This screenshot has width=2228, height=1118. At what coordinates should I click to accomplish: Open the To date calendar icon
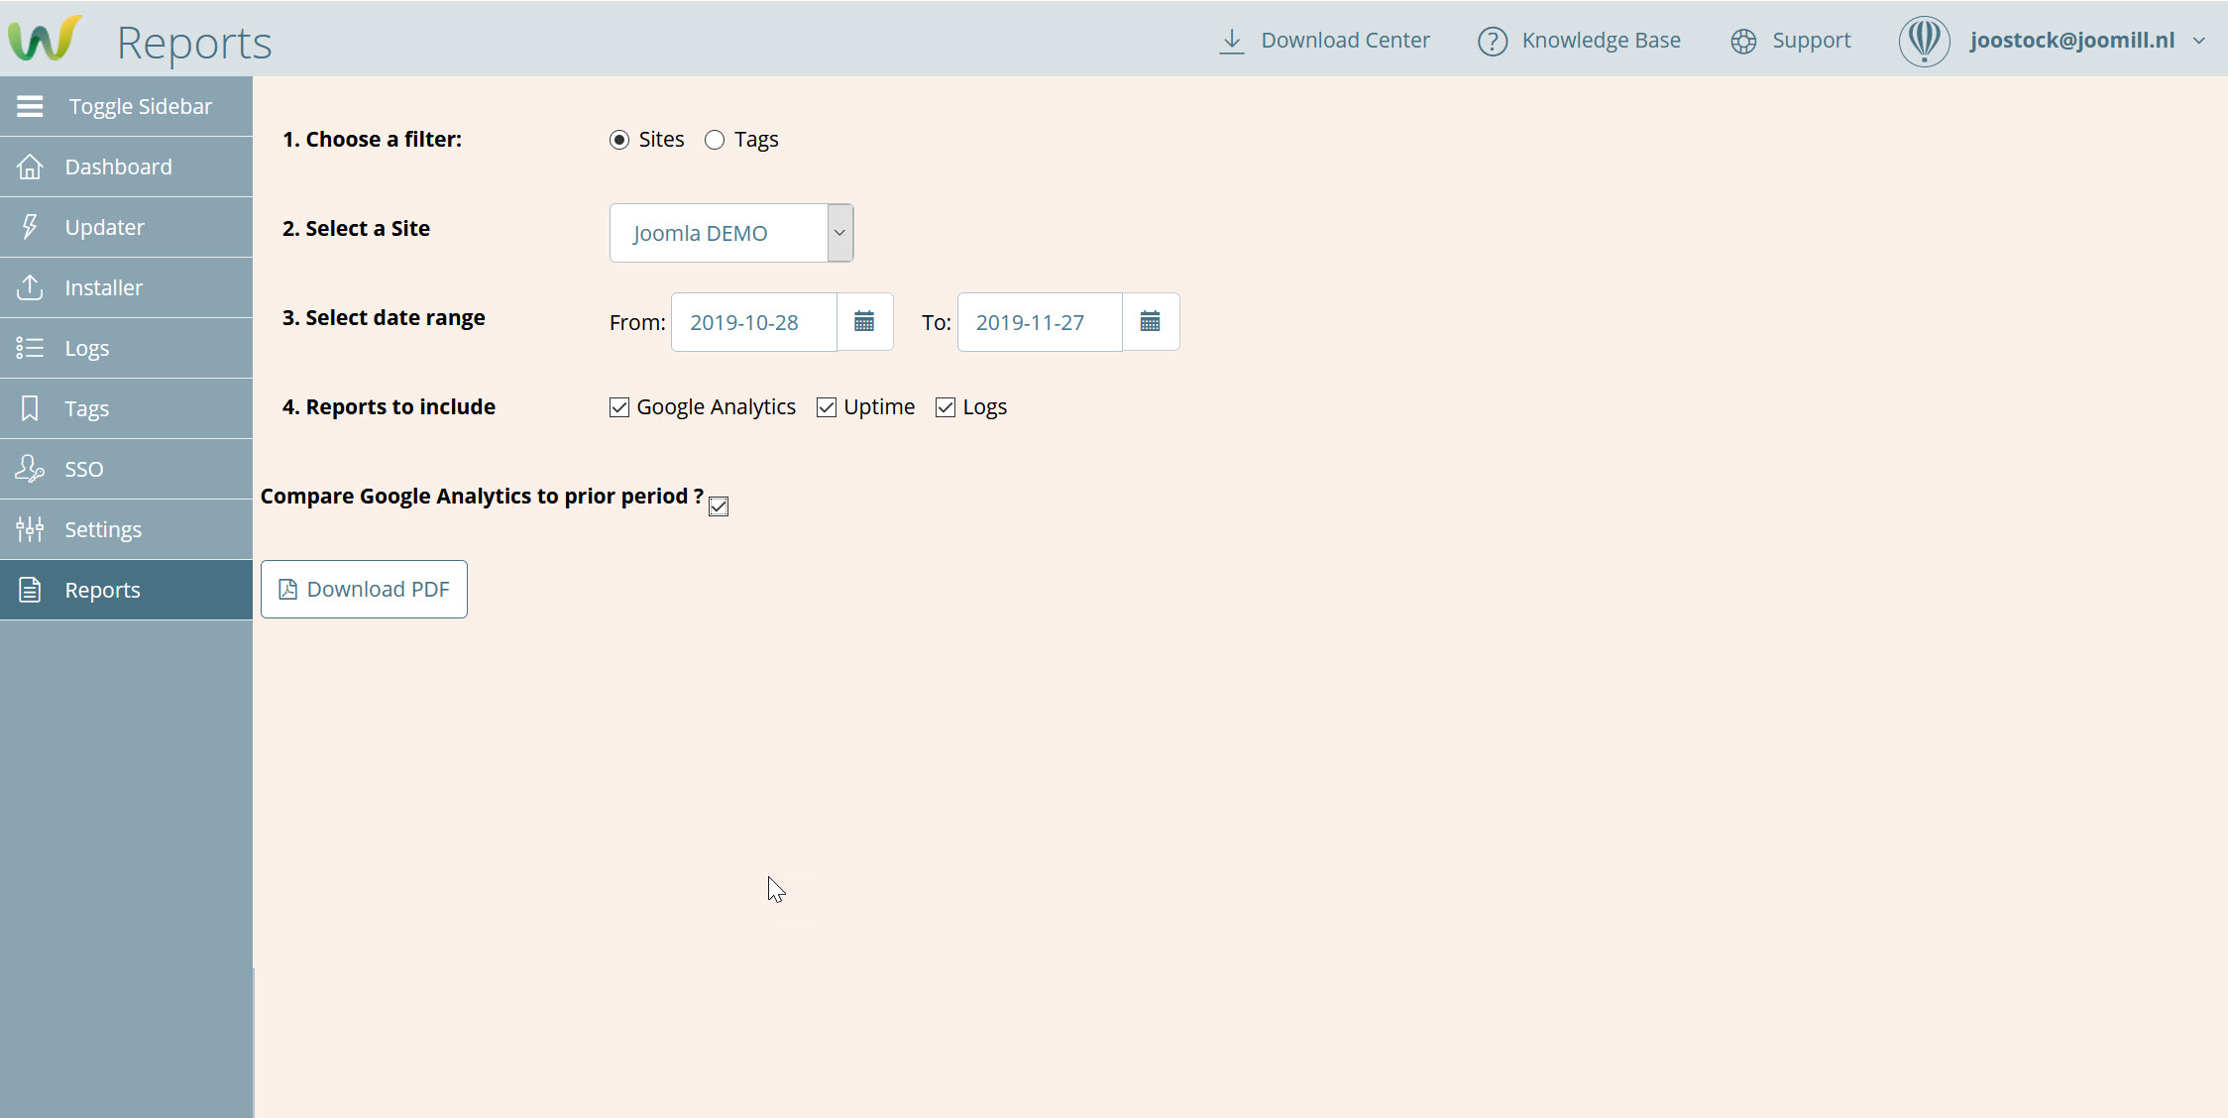coord(1150,322)
